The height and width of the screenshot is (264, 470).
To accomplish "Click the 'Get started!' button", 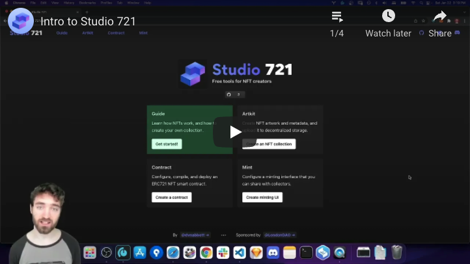I will click(x=167, y=144).
